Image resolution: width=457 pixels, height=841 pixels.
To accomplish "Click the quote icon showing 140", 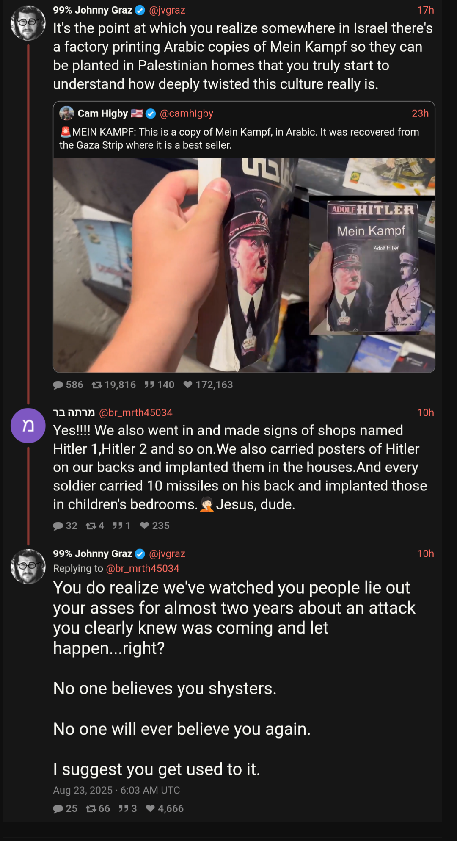I will (149, 385).
